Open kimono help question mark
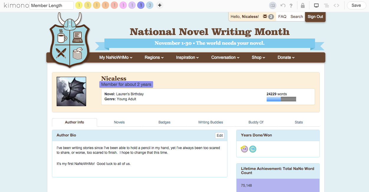This screenshot has height=192, width=369. point(291,5)
